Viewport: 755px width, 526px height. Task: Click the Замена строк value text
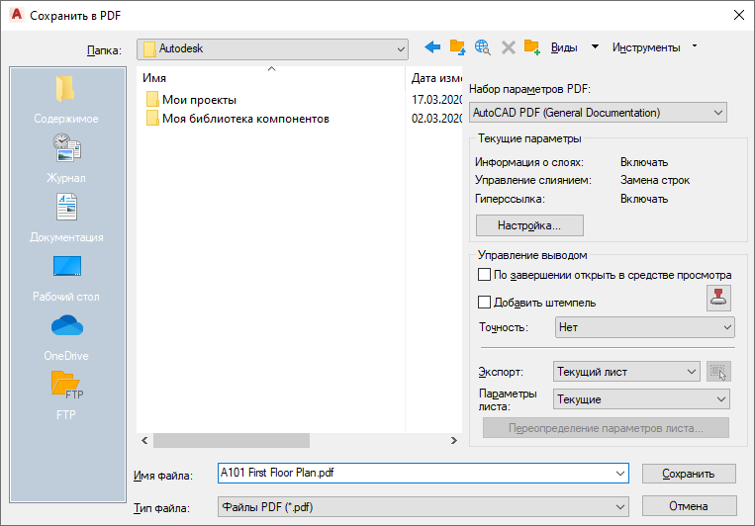click(655, 180)
